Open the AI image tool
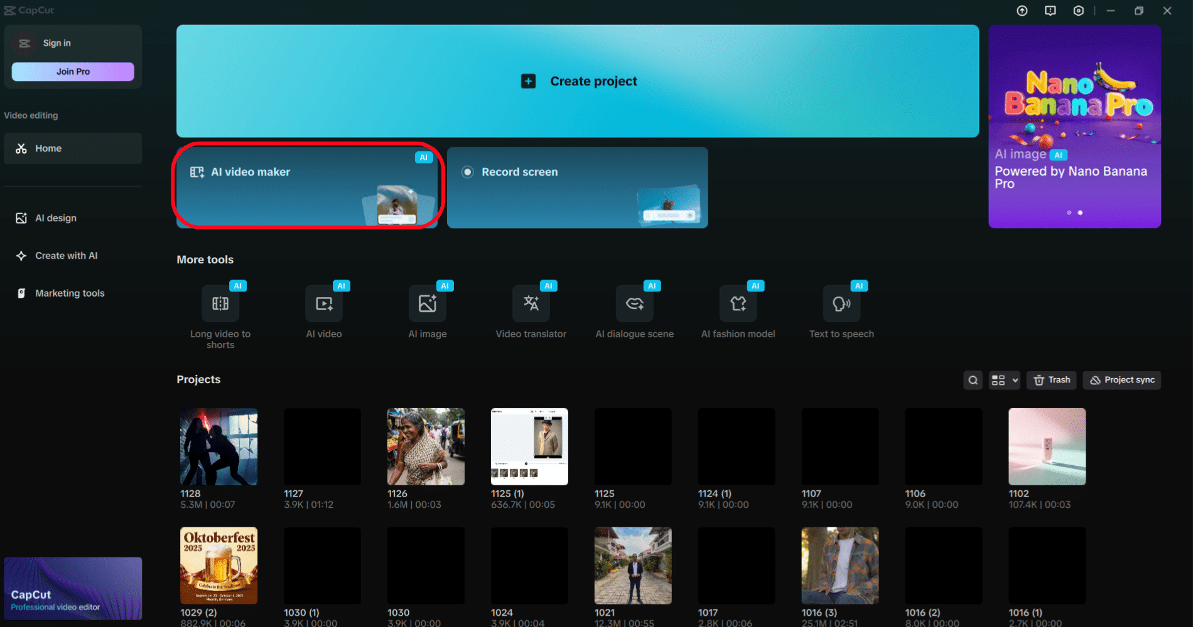Image resolution: width=1193 pixels, height=627 pixels. [x=428, y=304]
